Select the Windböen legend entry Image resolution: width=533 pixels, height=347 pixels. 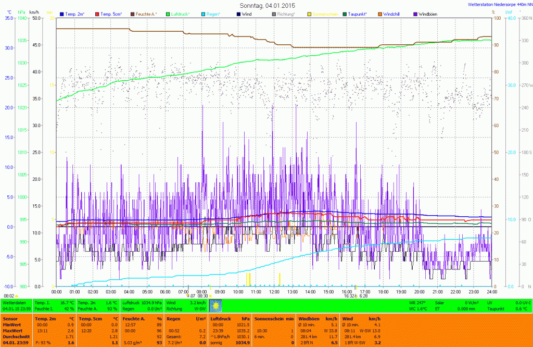pyautogui.click(x=427, y=13)
